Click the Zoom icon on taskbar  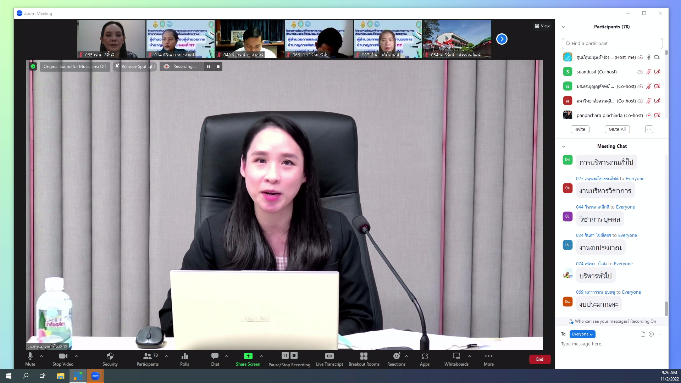coord(95,376)
